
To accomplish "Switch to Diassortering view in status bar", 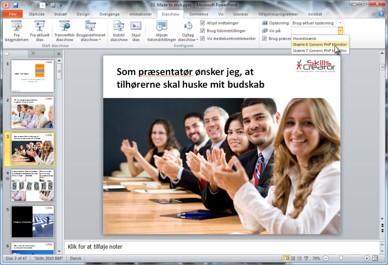I will click(x=293, y=258).
